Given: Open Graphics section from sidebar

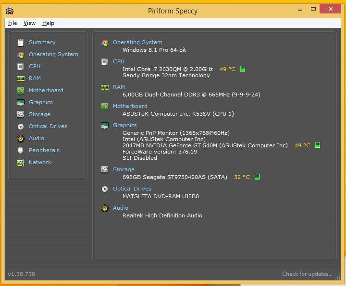Looking at the screenshot, I should (x=40, y=102).
